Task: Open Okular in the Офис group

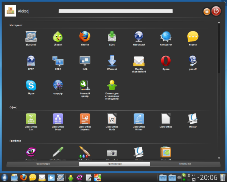Action: 193,121
